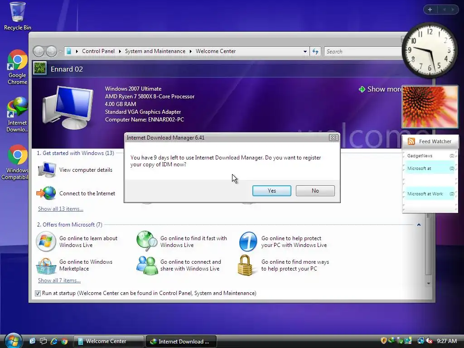The height and width of the screenshot is (348, 464).
Task: Click the Windows Live OneCare icon
Action: coord(248,242)
